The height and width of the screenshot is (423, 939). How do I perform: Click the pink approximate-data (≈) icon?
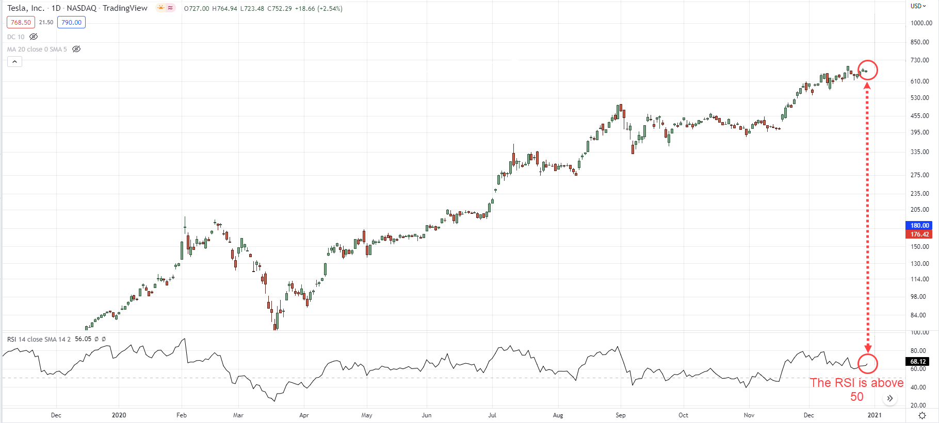(x=171, y=8)
